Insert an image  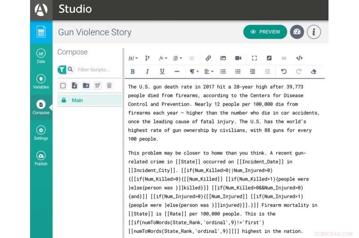tap(223, 58)
